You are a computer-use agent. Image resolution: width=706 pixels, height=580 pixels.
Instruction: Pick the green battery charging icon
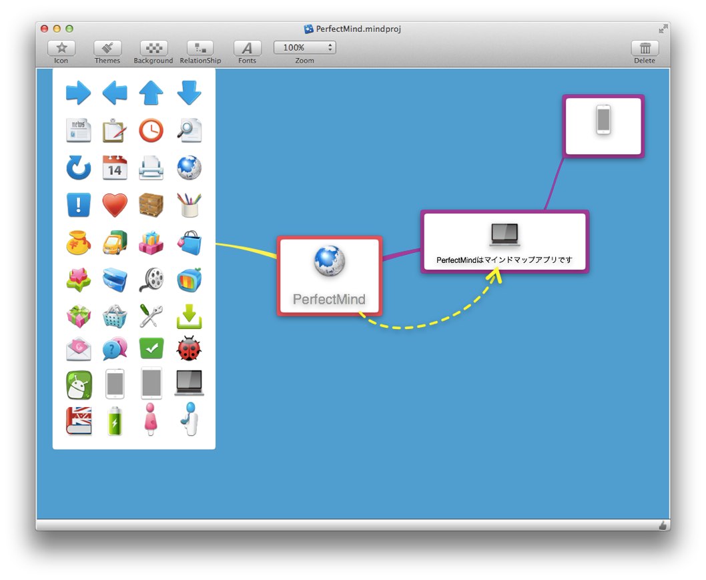point(115,421)
